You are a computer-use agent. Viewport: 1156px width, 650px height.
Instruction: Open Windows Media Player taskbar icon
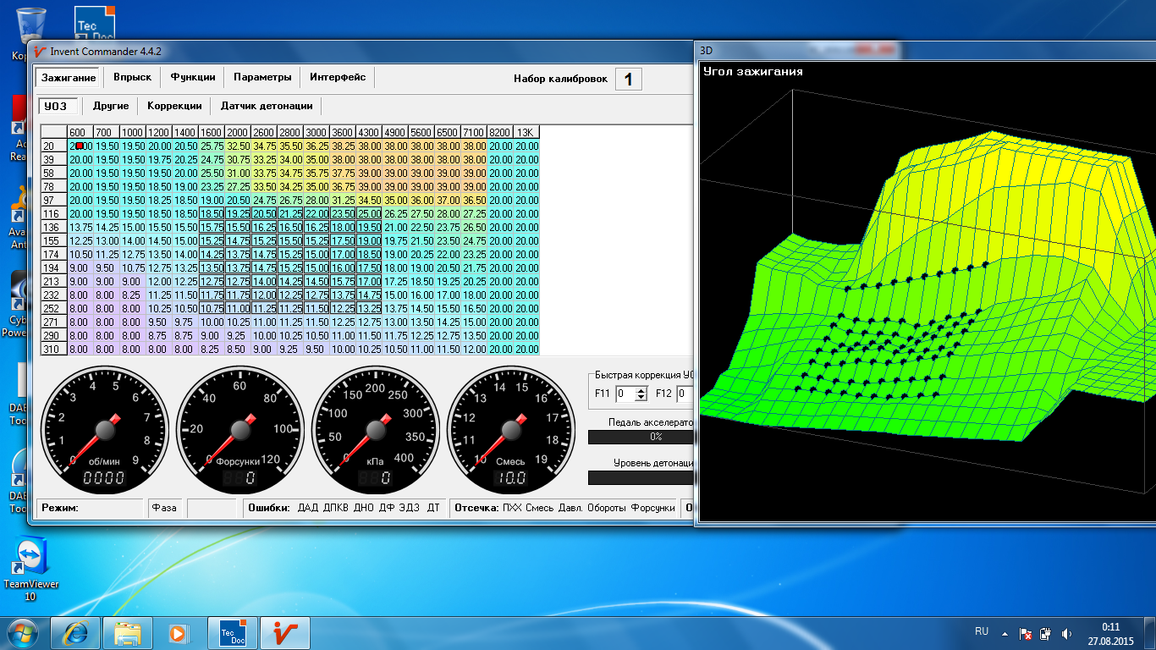click(x=178, y=632)
